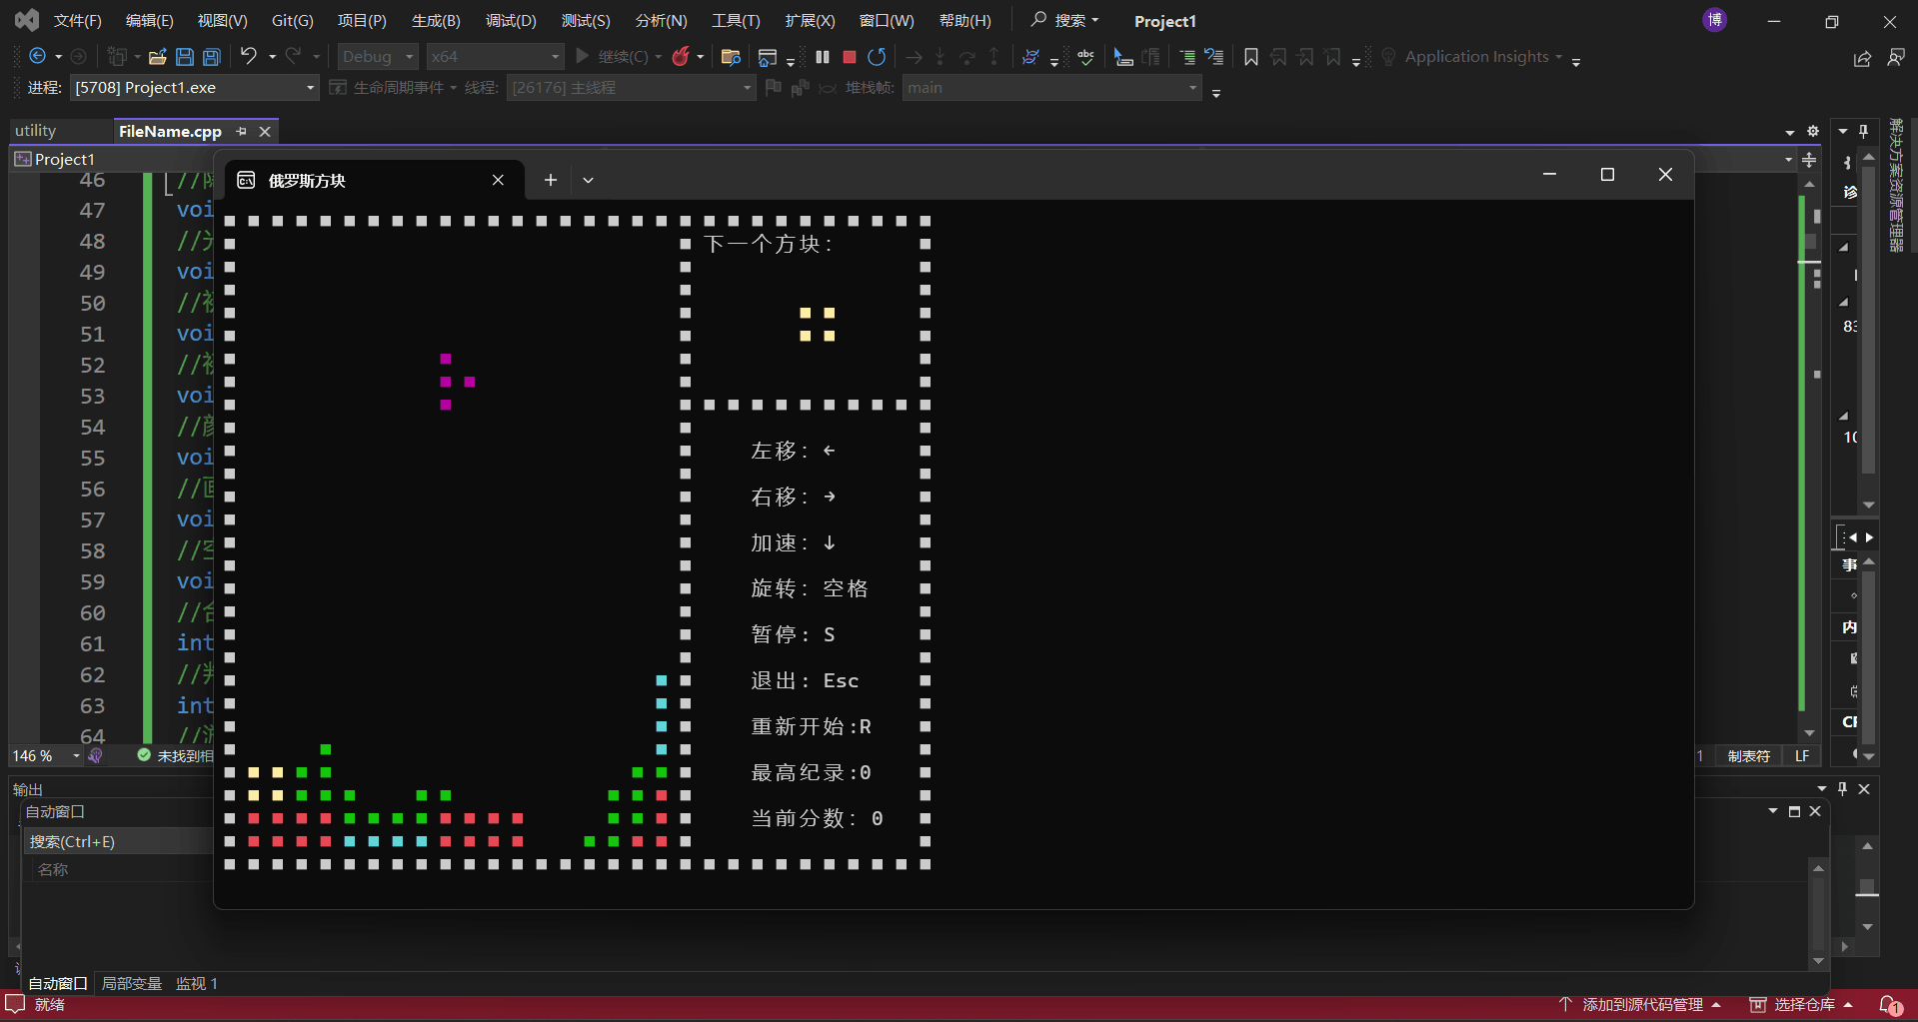Open the 工具(T) menu
This screenshot has height=1022, width=1918.
[736, 21]
